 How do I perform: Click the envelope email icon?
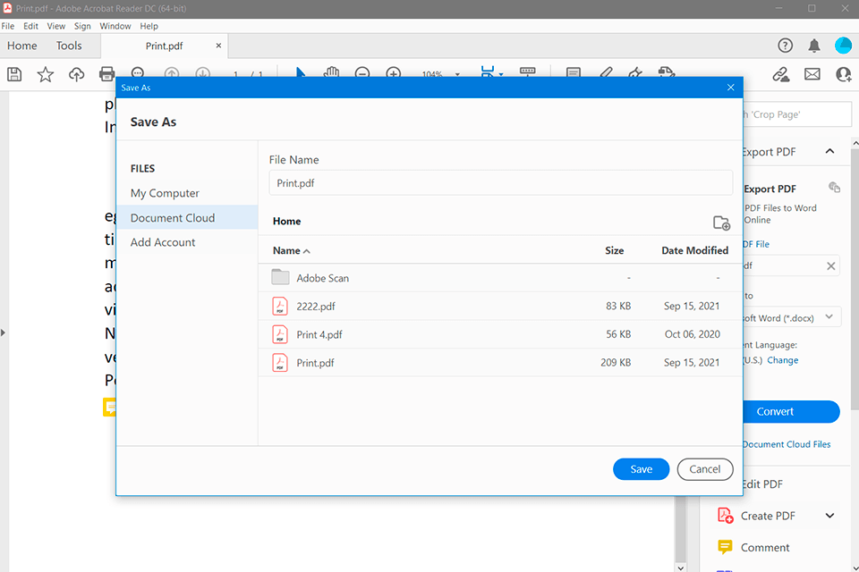point(812,74)
